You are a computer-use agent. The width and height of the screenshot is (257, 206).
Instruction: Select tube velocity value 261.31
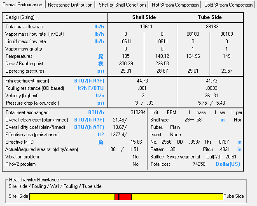211,96
